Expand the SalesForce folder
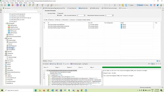164x92 pixels. pos(6,35)
